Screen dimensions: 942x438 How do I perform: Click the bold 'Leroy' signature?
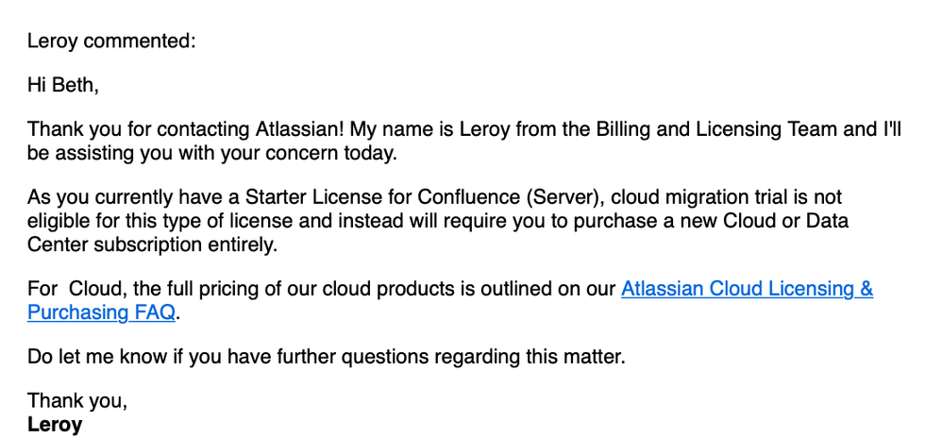coord(55,425)
